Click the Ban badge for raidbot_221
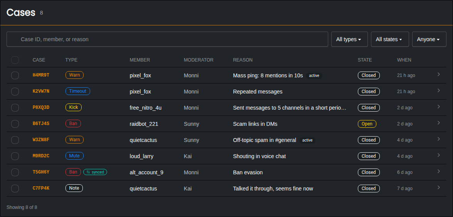 click(73, 124)
